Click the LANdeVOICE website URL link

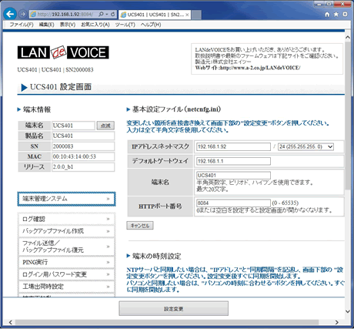(x=259, y=68)
